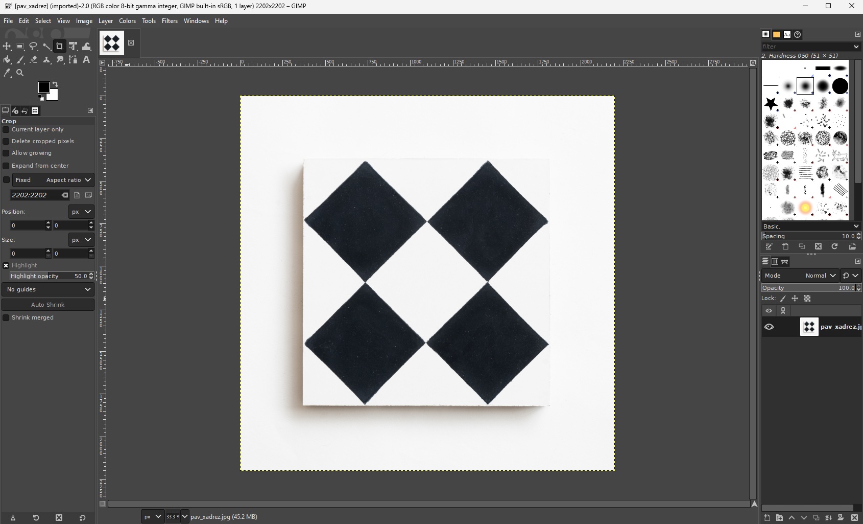Switch to the Channels tab
Viewport: 863px width, 524px height.
[775, 262]
